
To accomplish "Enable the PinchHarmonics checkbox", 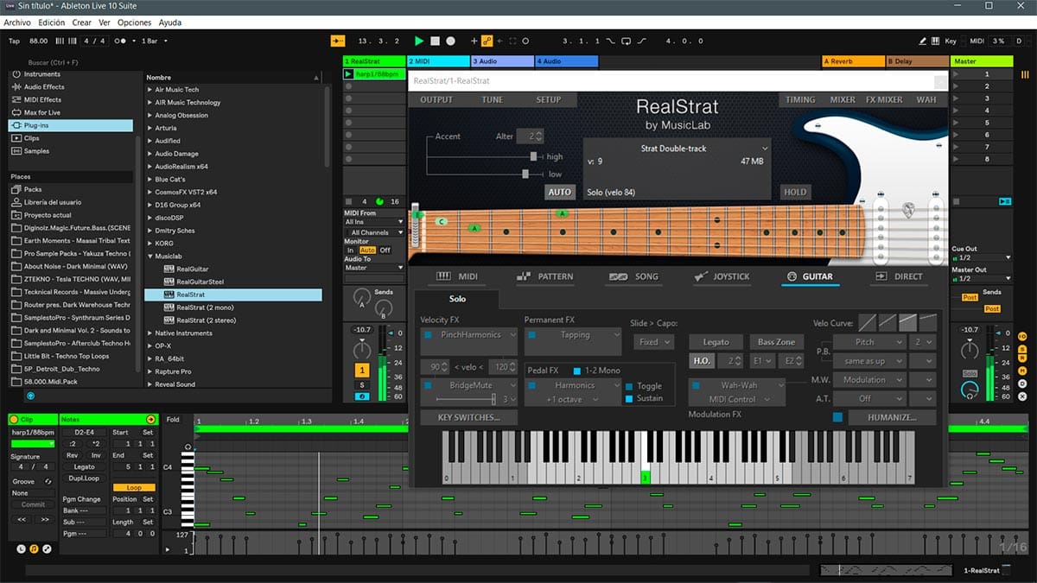I will pyautogui.click(x=428, y=335).
